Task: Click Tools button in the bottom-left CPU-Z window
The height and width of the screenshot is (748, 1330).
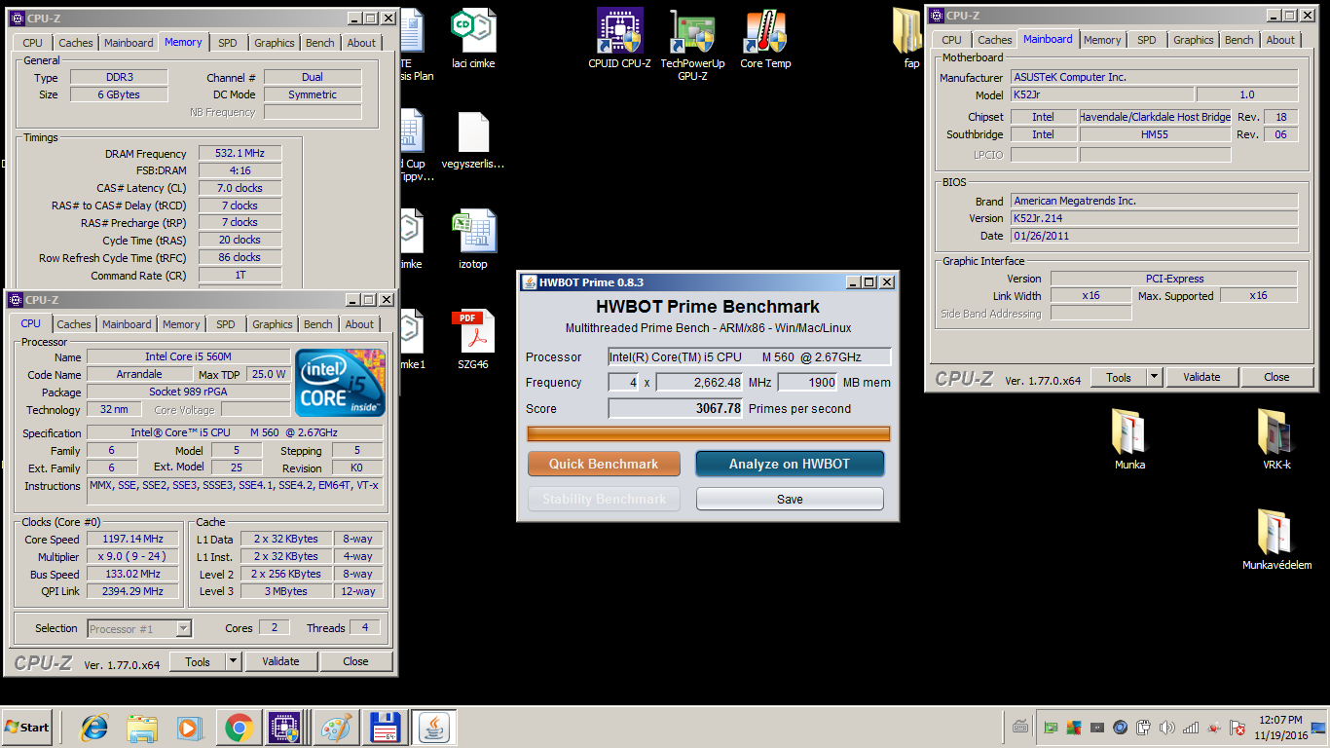Action: (198, 661)
